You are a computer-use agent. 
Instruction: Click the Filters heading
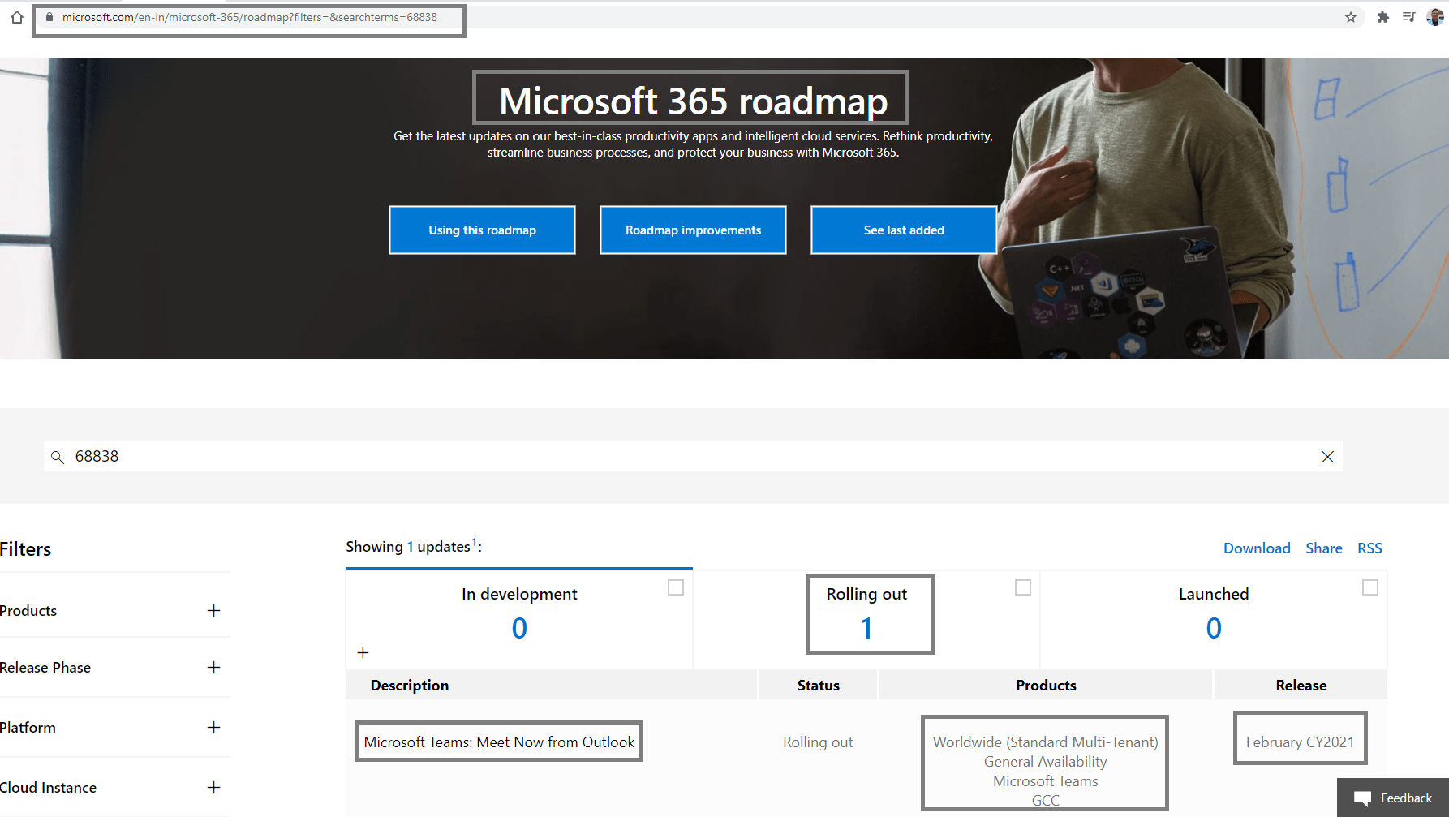(x=25, y=549)
